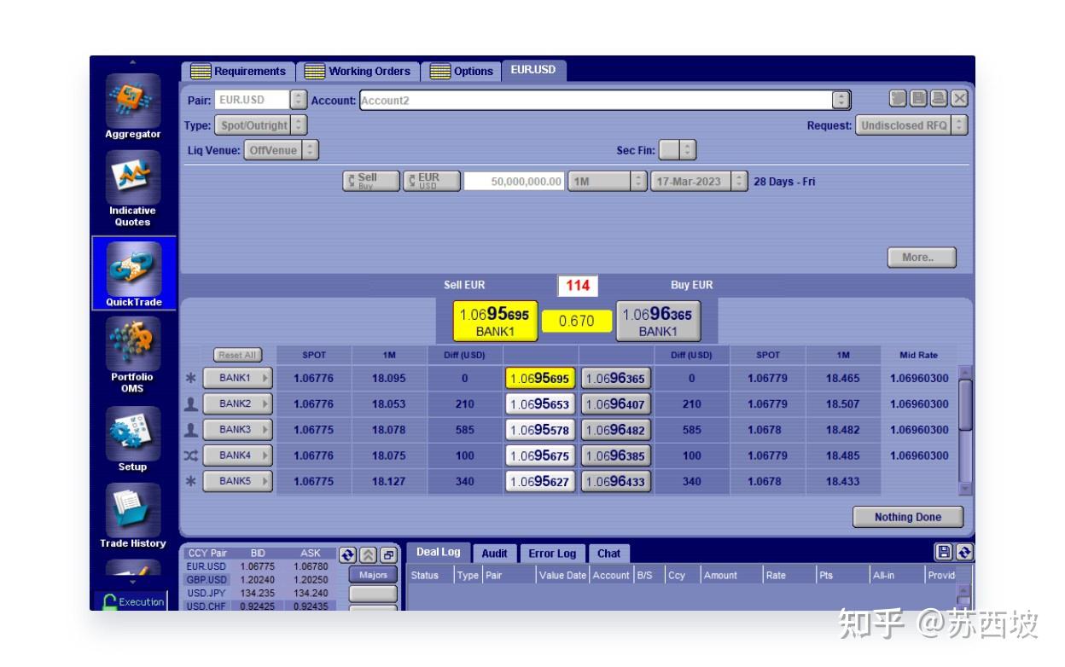This screenshot has width=1065, height=667.
Task: Expand the BANK5 provider button
Action: coord(237,481)
